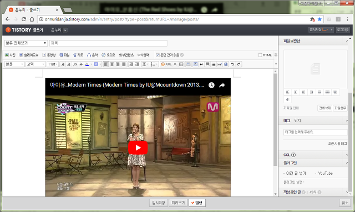The width and height of the screenshot is (355, 212).
Task: Center align text in editor toolbar
Action: (112, 64)
